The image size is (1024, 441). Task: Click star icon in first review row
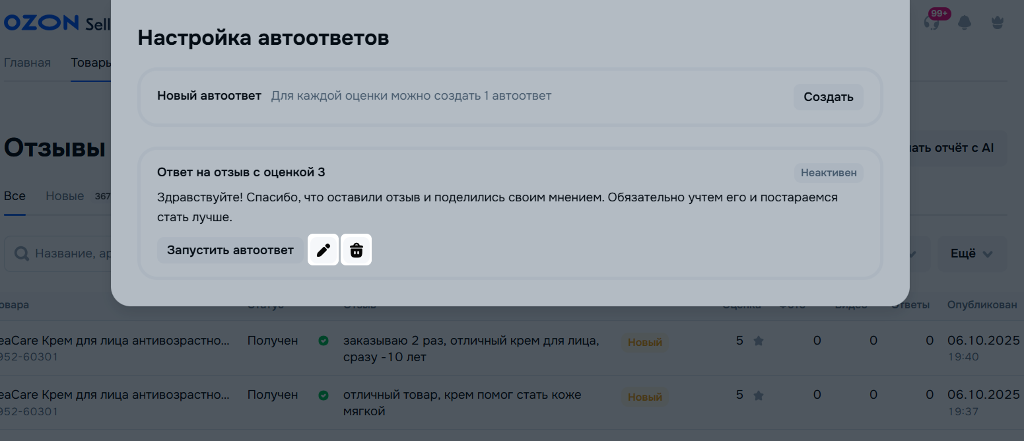point(759,341)
